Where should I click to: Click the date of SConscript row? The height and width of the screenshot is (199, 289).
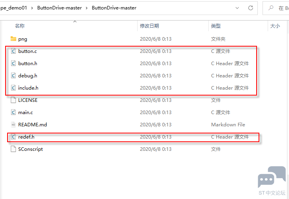155,149
